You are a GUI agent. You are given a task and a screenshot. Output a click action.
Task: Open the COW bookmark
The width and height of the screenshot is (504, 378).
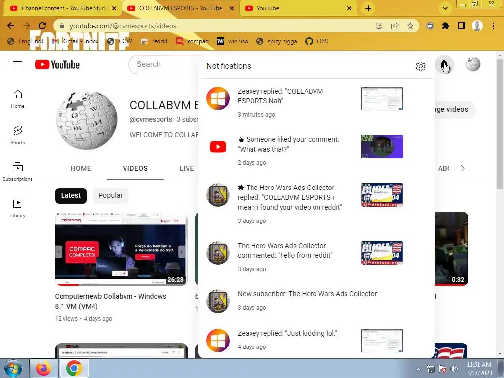click(x=120, y=41)
